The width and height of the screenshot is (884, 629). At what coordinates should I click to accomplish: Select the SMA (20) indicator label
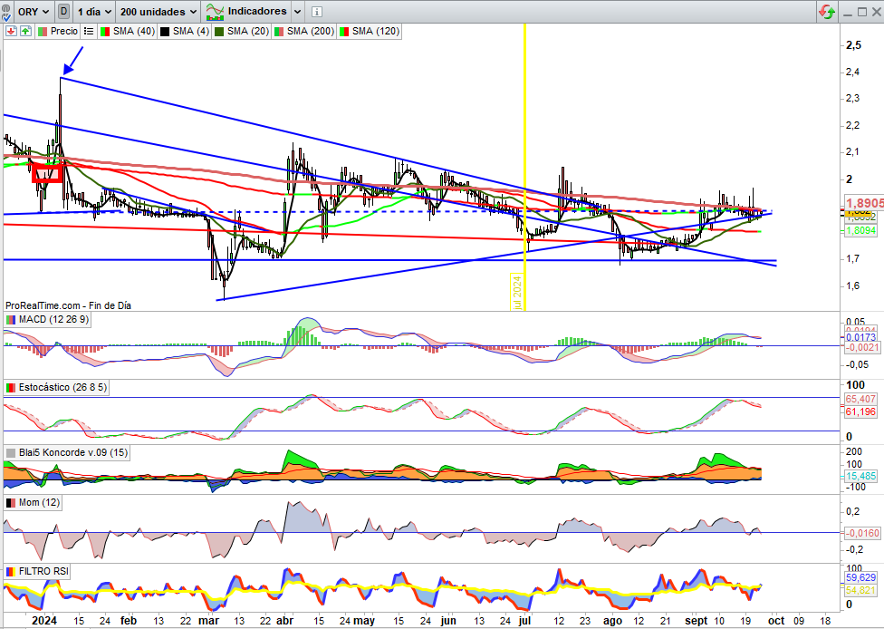[x=248, y=31]
